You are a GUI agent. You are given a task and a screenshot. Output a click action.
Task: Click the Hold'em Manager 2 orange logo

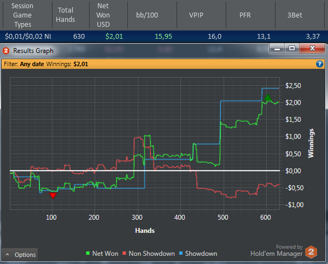311,251
